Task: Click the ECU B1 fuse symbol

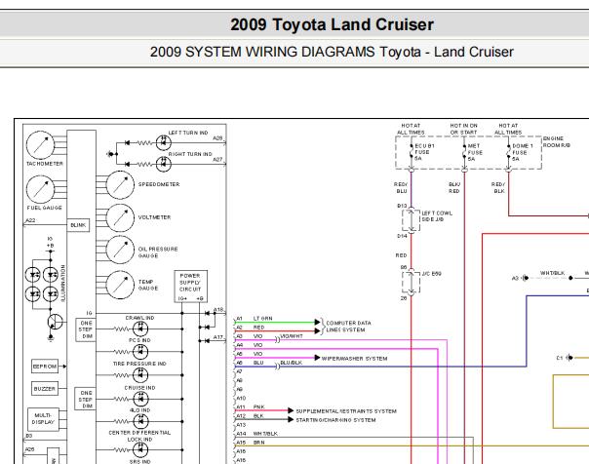Action: [412, 152]
